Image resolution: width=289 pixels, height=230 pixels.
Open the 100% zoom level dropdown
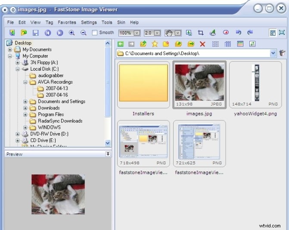[137, 33]
